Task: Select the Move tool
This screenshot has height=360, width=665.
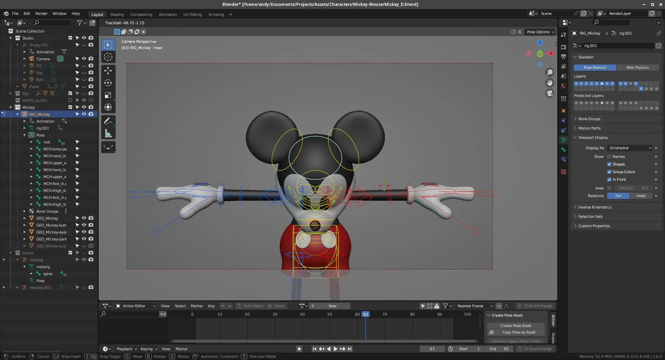Action: pyautogui.click(x=108, y=71)
